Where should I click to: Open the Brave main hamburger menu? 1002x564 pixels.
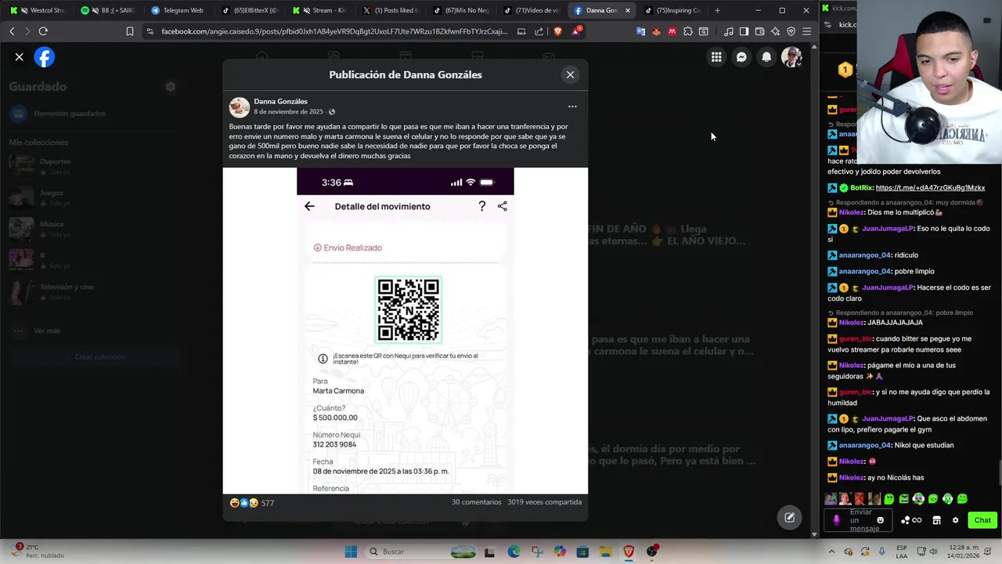pos(806,31)
